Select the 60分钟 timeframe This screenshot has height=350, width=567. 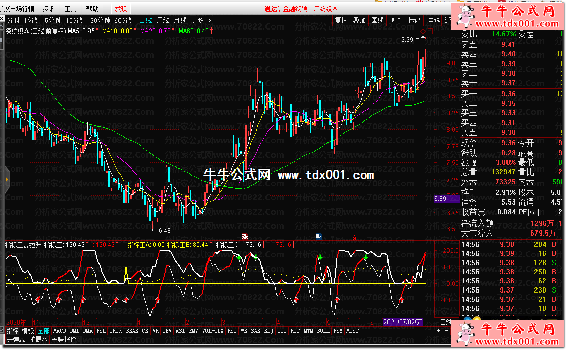pos(125,21)
